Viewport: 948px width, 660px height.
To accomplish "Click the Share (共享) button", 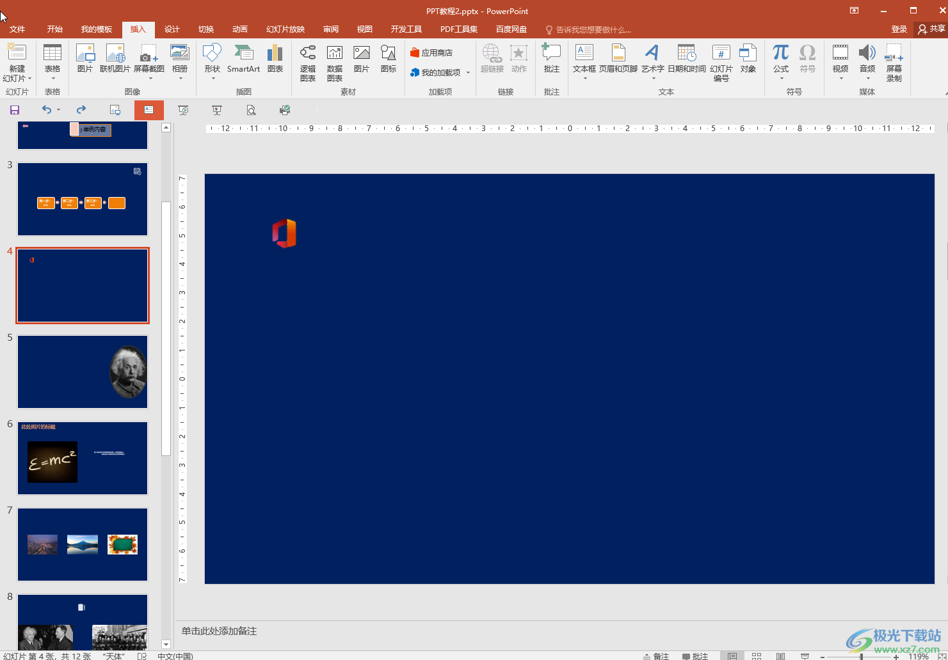I will point(931,29).
